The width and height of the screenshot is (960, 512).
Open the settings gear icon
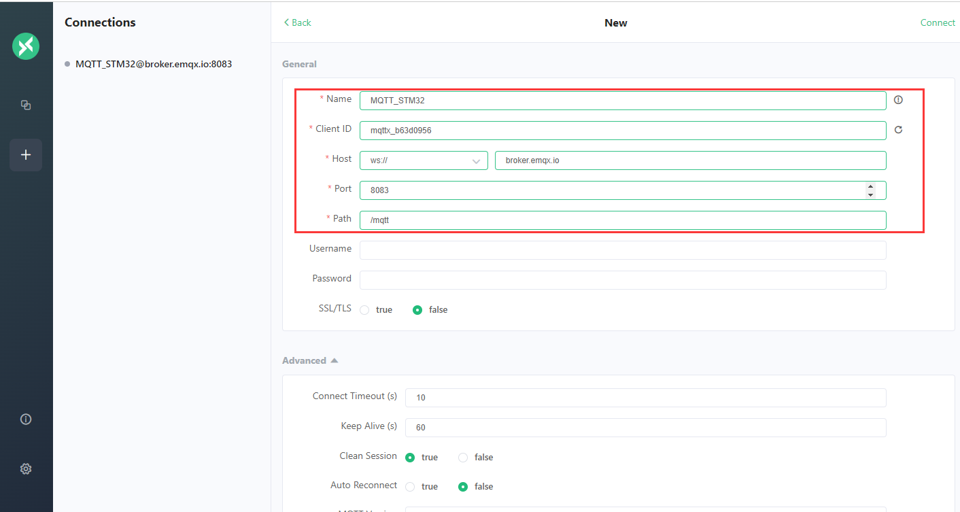click(x=26, y=468)
